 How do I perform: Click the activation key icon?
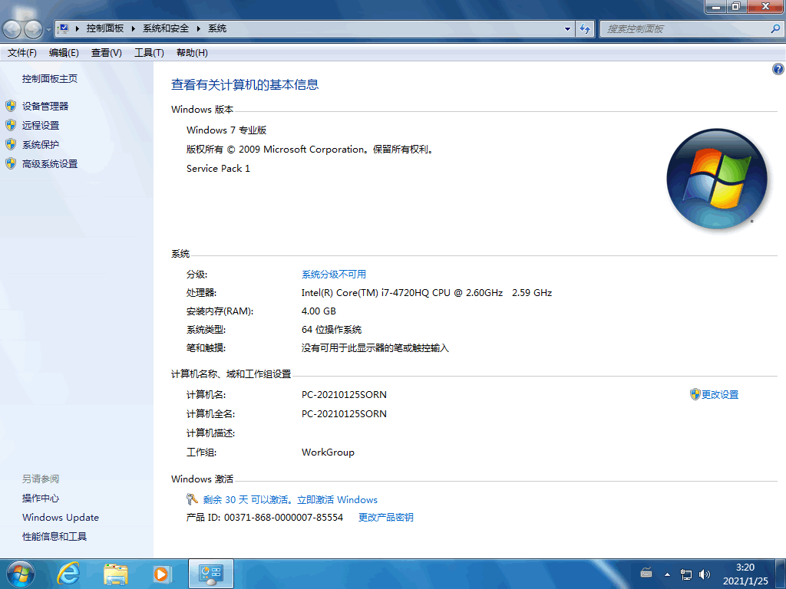coord(192,499)
